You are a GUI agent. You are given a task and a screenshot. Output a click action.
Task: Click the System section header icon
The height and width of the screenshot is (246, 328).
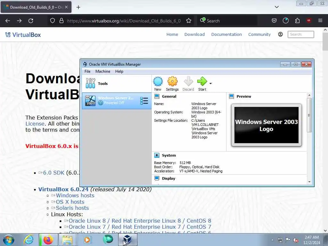157,155
